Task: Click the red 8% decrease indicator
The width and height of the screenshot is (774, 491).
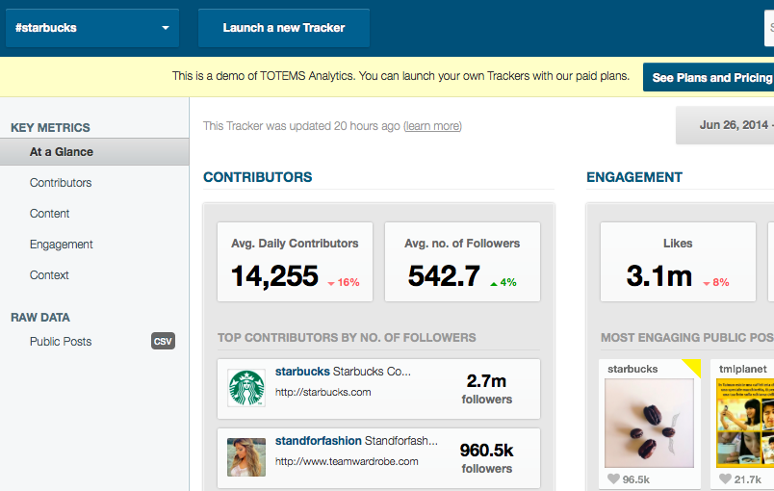Action: [716, 283]
